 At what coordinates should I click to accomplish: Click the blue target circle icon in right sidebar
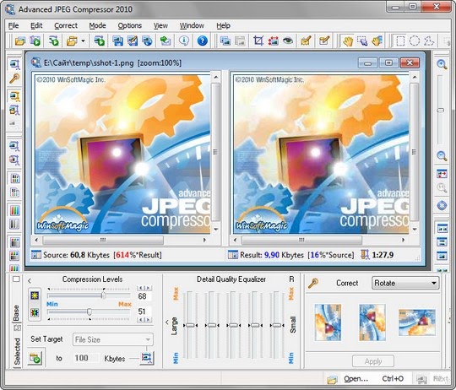[442, 205]
